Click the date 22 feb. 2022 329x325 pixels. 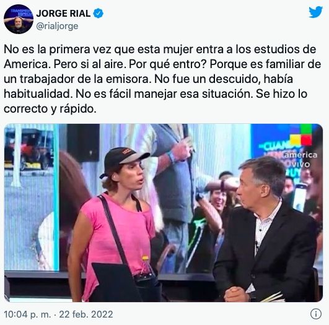[86, 314]
